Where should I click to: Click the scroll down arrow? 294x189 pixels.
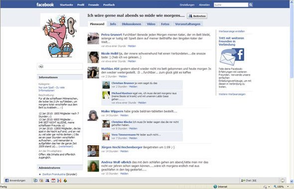(292, 182)
